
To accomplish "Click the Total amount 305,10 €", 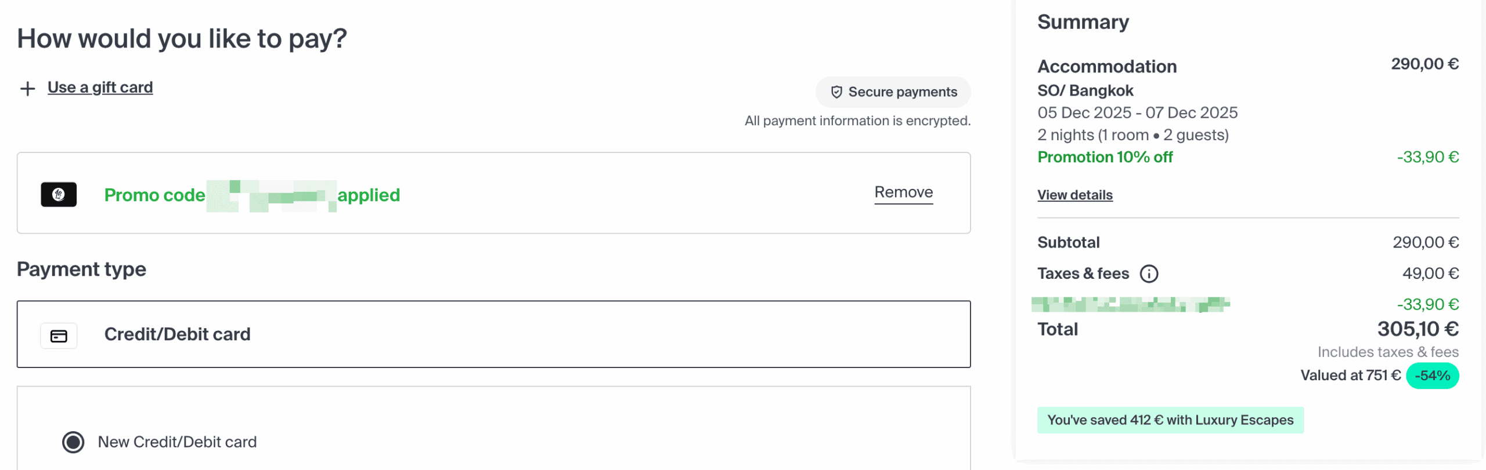I will click(x=1418, y=329).
